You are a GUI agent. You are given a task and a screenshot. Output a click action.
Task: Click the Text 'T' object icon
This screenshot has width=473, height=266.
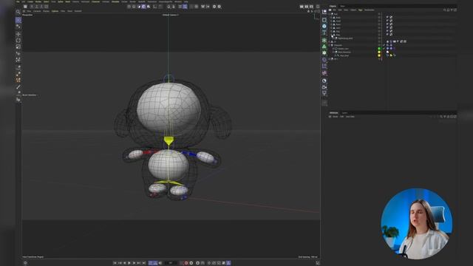tap(324, 33)
